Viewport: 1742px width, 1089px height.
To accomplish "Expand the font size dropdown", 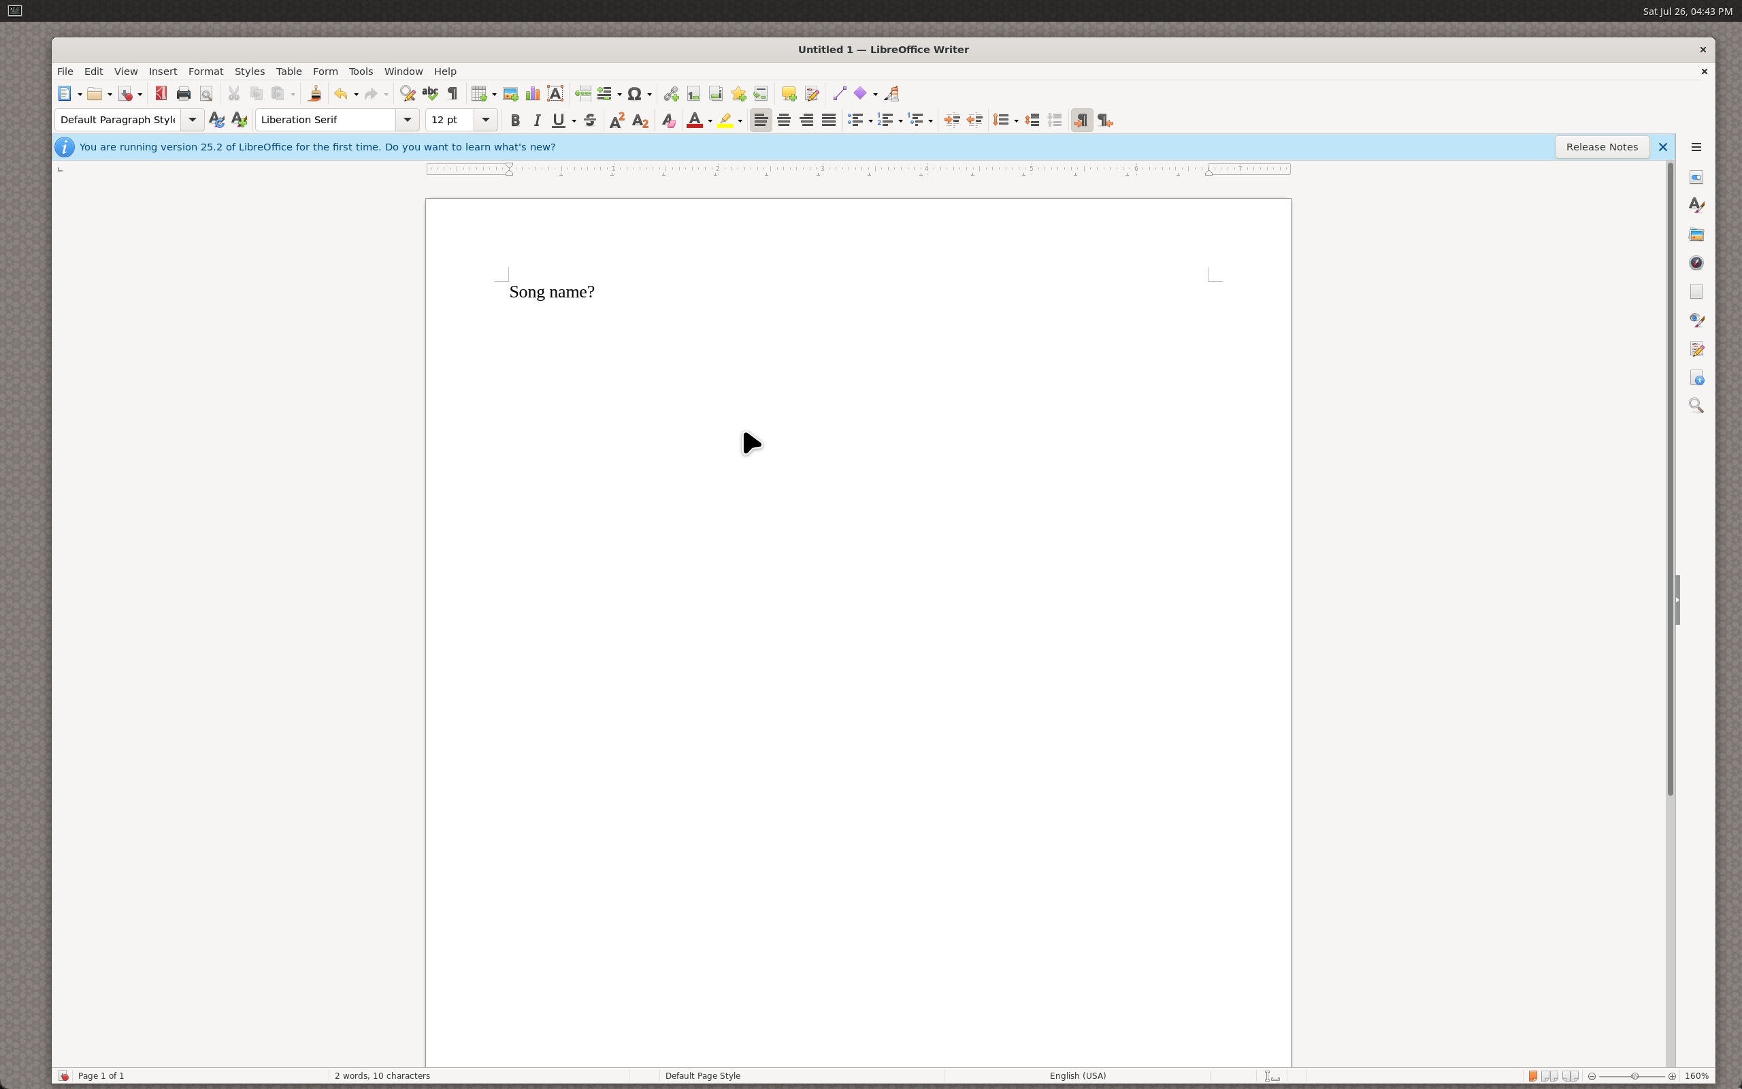I will [486, 120].
